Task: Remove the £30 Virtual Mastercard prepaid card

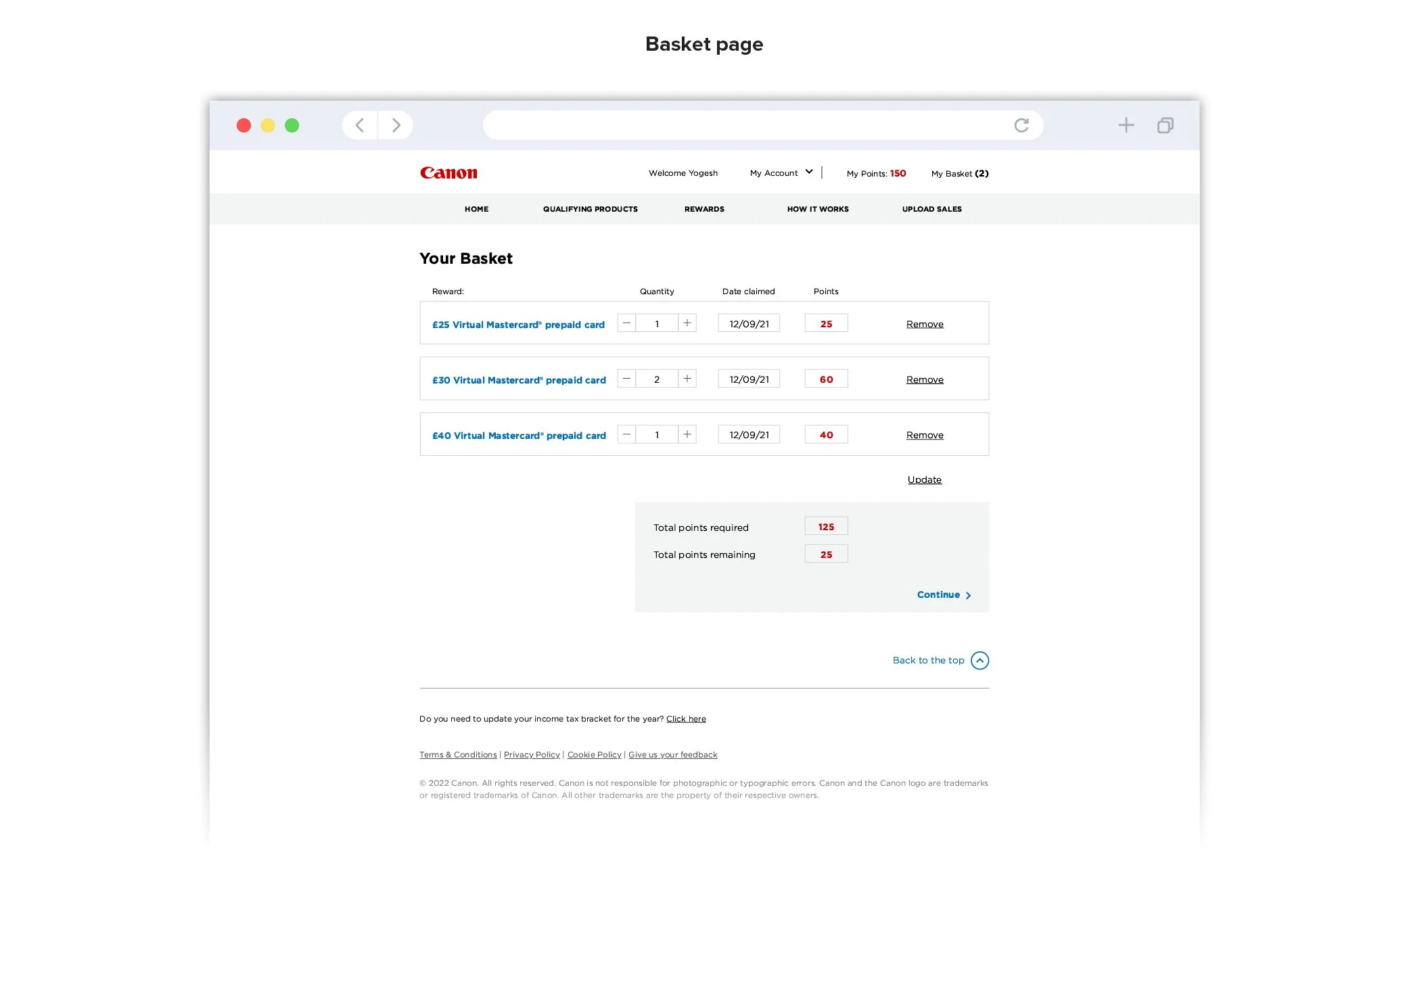Action: (x=924, y=379)
